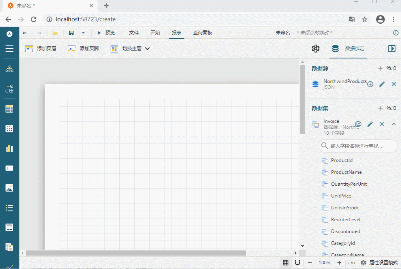
Task: Click 添加页脚 to add page footer
Action: pyautogui.click(x=83, y=49)
